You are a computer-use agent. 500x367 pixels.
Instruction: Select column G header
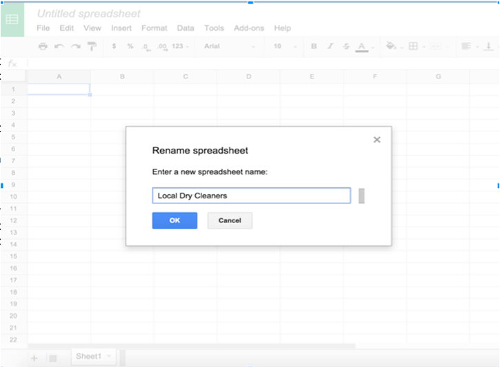pos(438,76)
